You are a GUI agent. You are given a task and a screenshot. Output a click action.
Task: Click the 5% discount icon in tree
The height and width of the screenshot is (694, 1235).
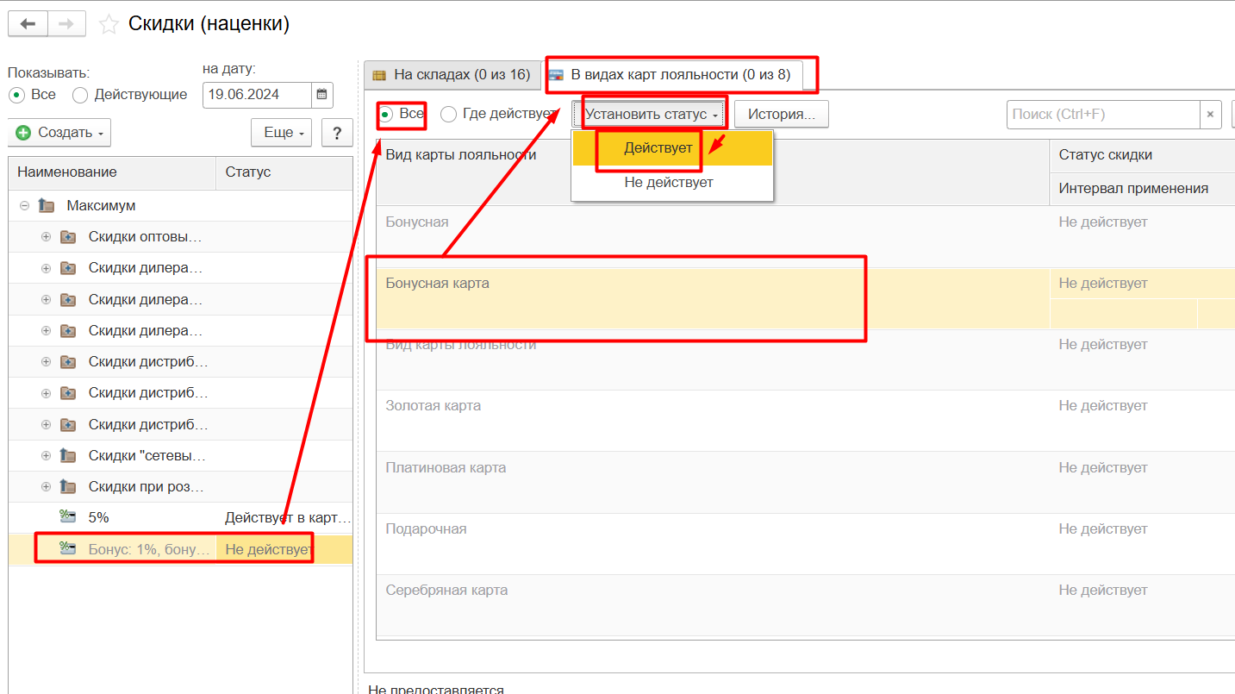pyautogui.click(x=67, y=517)
